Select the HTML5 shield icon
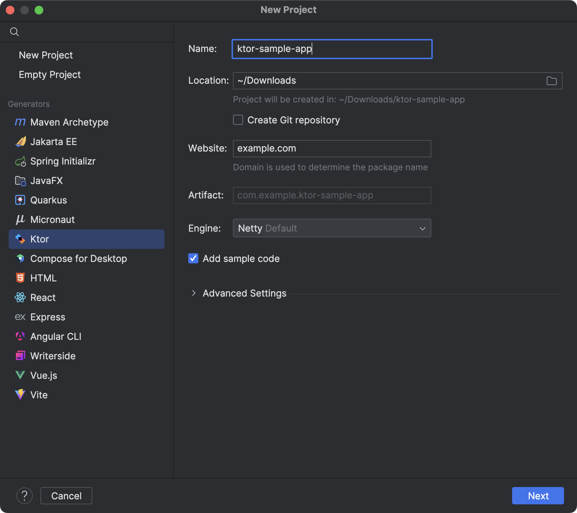Screen dimensions: 577x513 [x=20, y=278]
